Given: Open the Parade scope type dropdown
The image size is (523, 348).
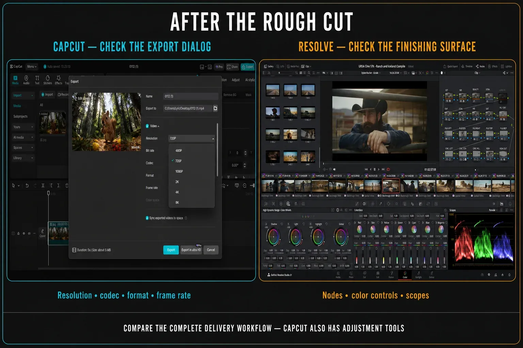Looking at the screenshot, I should (x=493, y=210).
